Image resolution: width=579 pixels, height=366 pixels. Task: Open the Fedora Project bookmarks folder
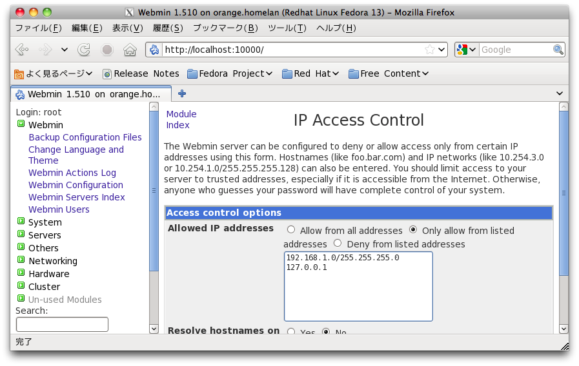coord(230,73)
